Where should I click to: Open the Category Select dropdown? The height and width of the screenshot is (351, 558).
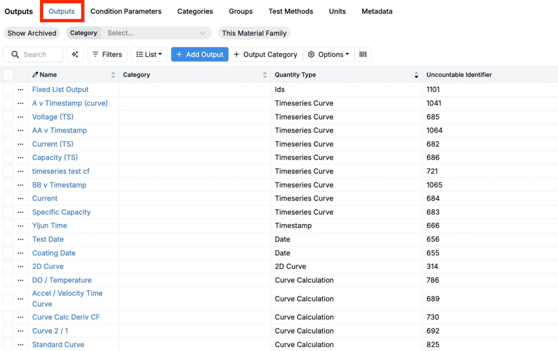click(156, 33)
